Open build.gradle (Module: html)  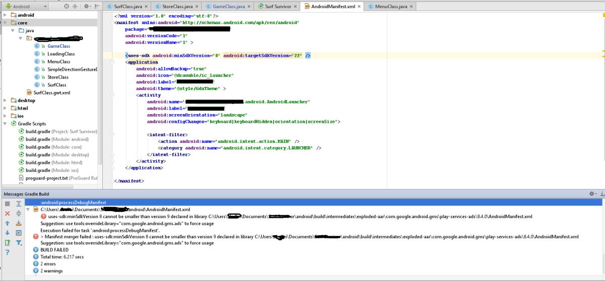[50, 162]
